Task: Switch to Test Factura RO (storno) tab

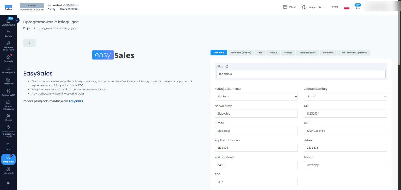Action: pos(353,53)
